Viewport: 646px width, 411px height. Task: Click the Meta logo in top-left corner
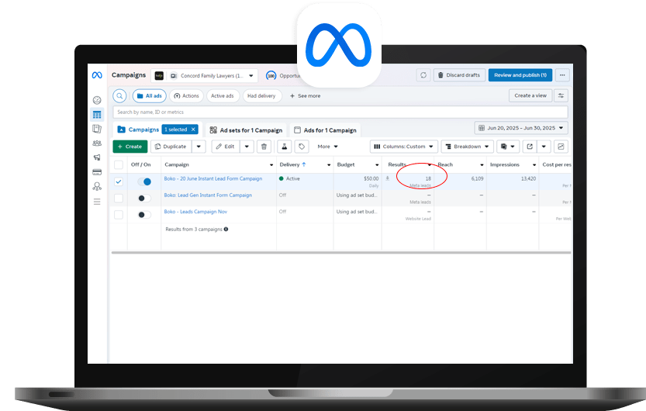(x=97, y=75)
